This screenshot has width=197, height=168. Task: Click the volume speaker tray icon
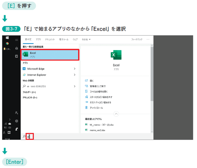10,128
